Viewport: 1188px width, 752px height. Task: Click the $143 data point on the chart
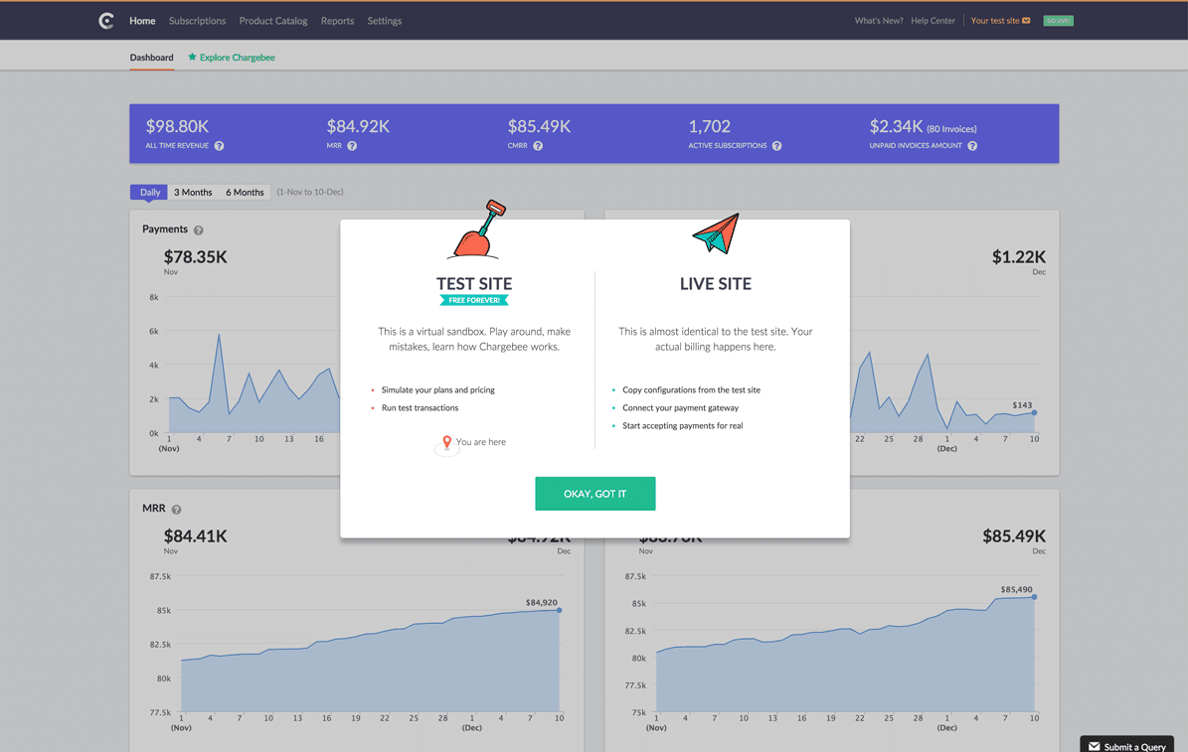pyautogui.click(x=1034, y=412)
